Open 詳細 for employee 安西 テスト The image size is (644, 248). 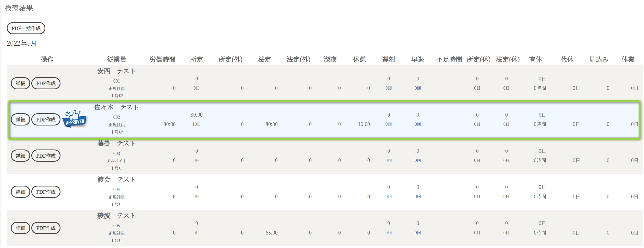20,83
